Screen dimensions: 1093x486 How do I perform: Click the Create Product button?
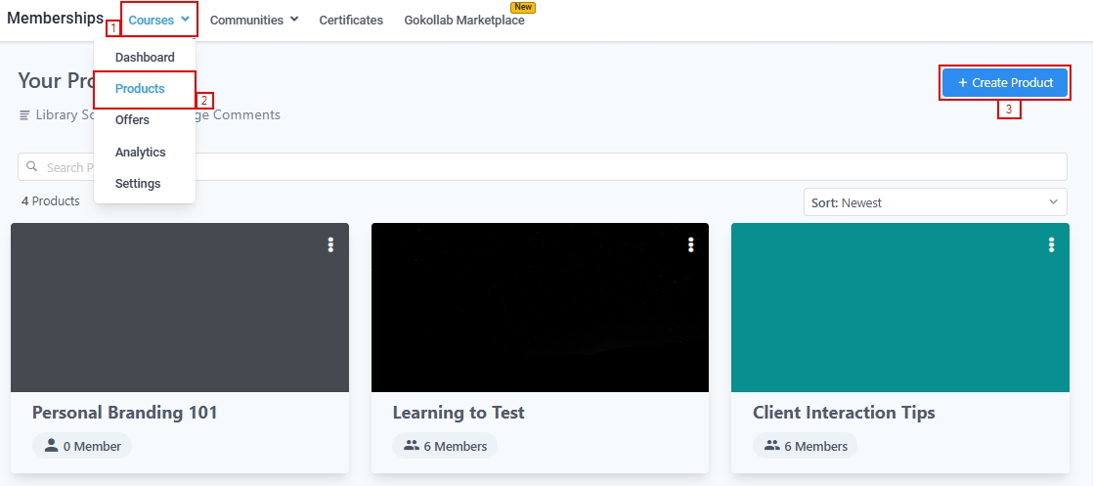pos(1005,83)
